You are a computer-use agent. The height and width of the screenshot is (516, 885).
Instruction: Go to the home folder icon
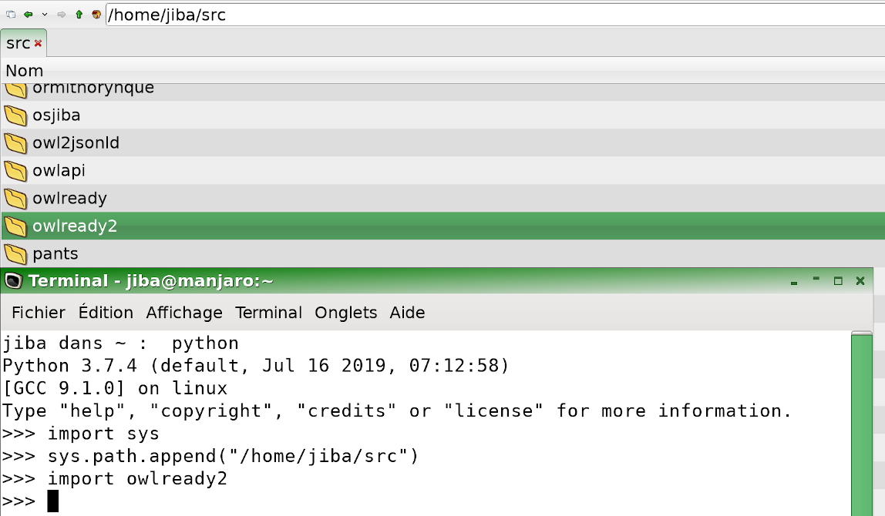(96, 15)
